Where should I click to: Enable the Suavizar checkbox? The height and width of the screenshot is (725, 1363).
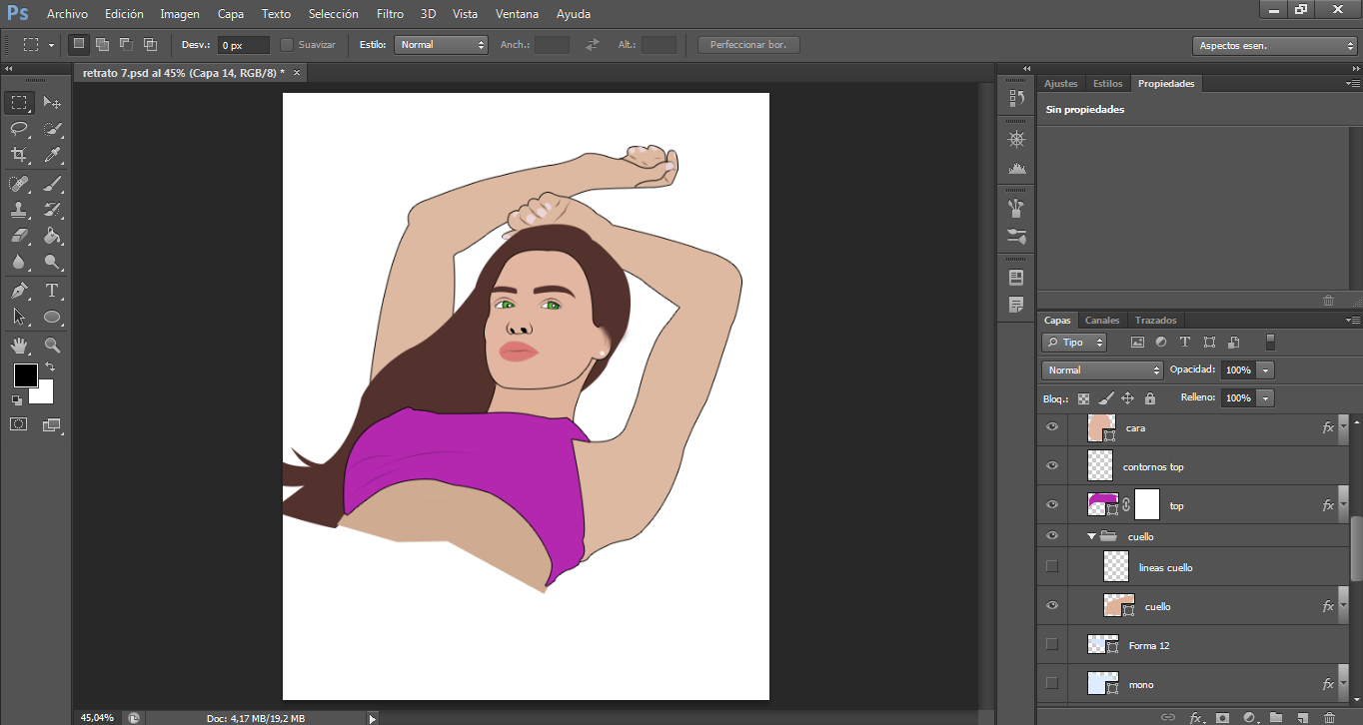[287, 45]
